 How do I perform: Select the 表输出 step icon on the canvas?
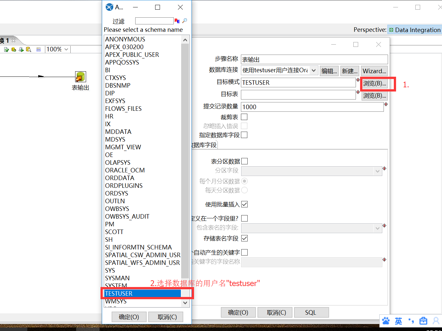[80, 76]
